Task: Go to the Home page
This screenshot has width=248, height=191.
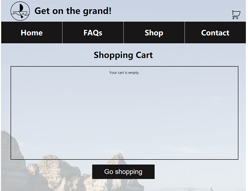Action: (32, 33)
